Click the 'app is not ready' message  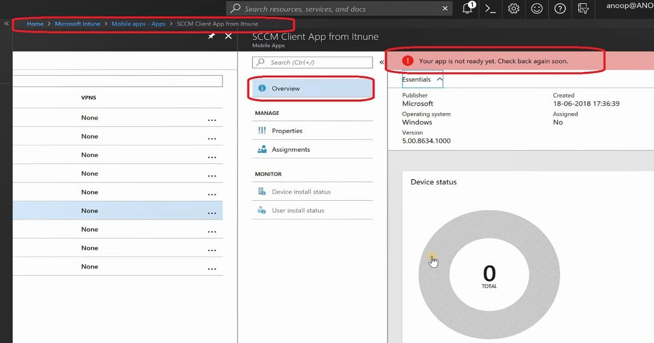click(x=493, y=61)
